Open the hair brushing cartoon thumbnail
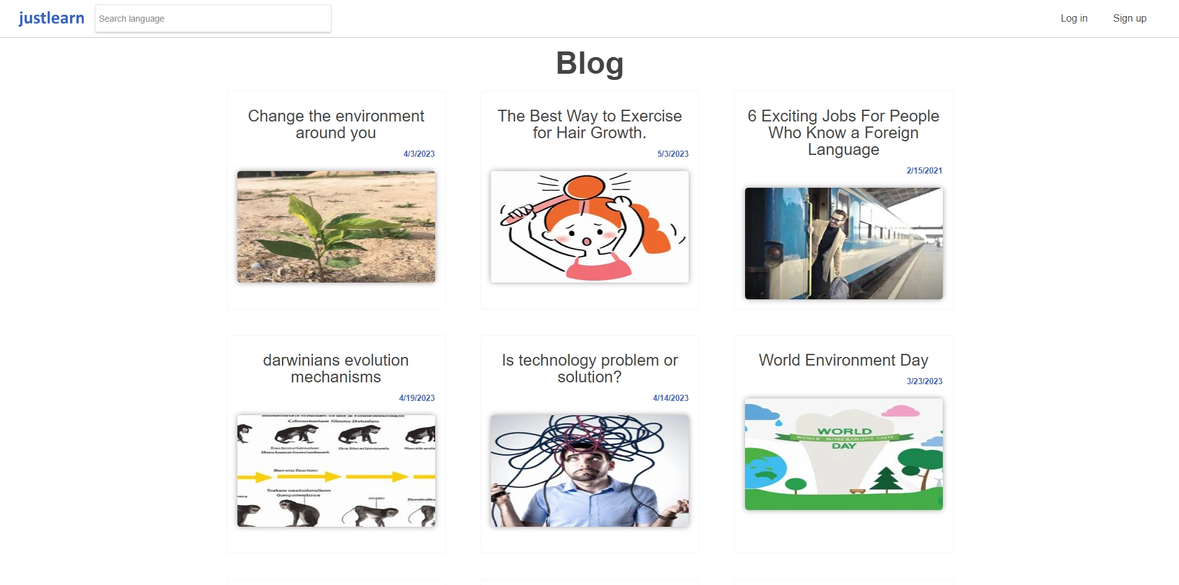Screen dimensions: 1179x585 [589, 227]
